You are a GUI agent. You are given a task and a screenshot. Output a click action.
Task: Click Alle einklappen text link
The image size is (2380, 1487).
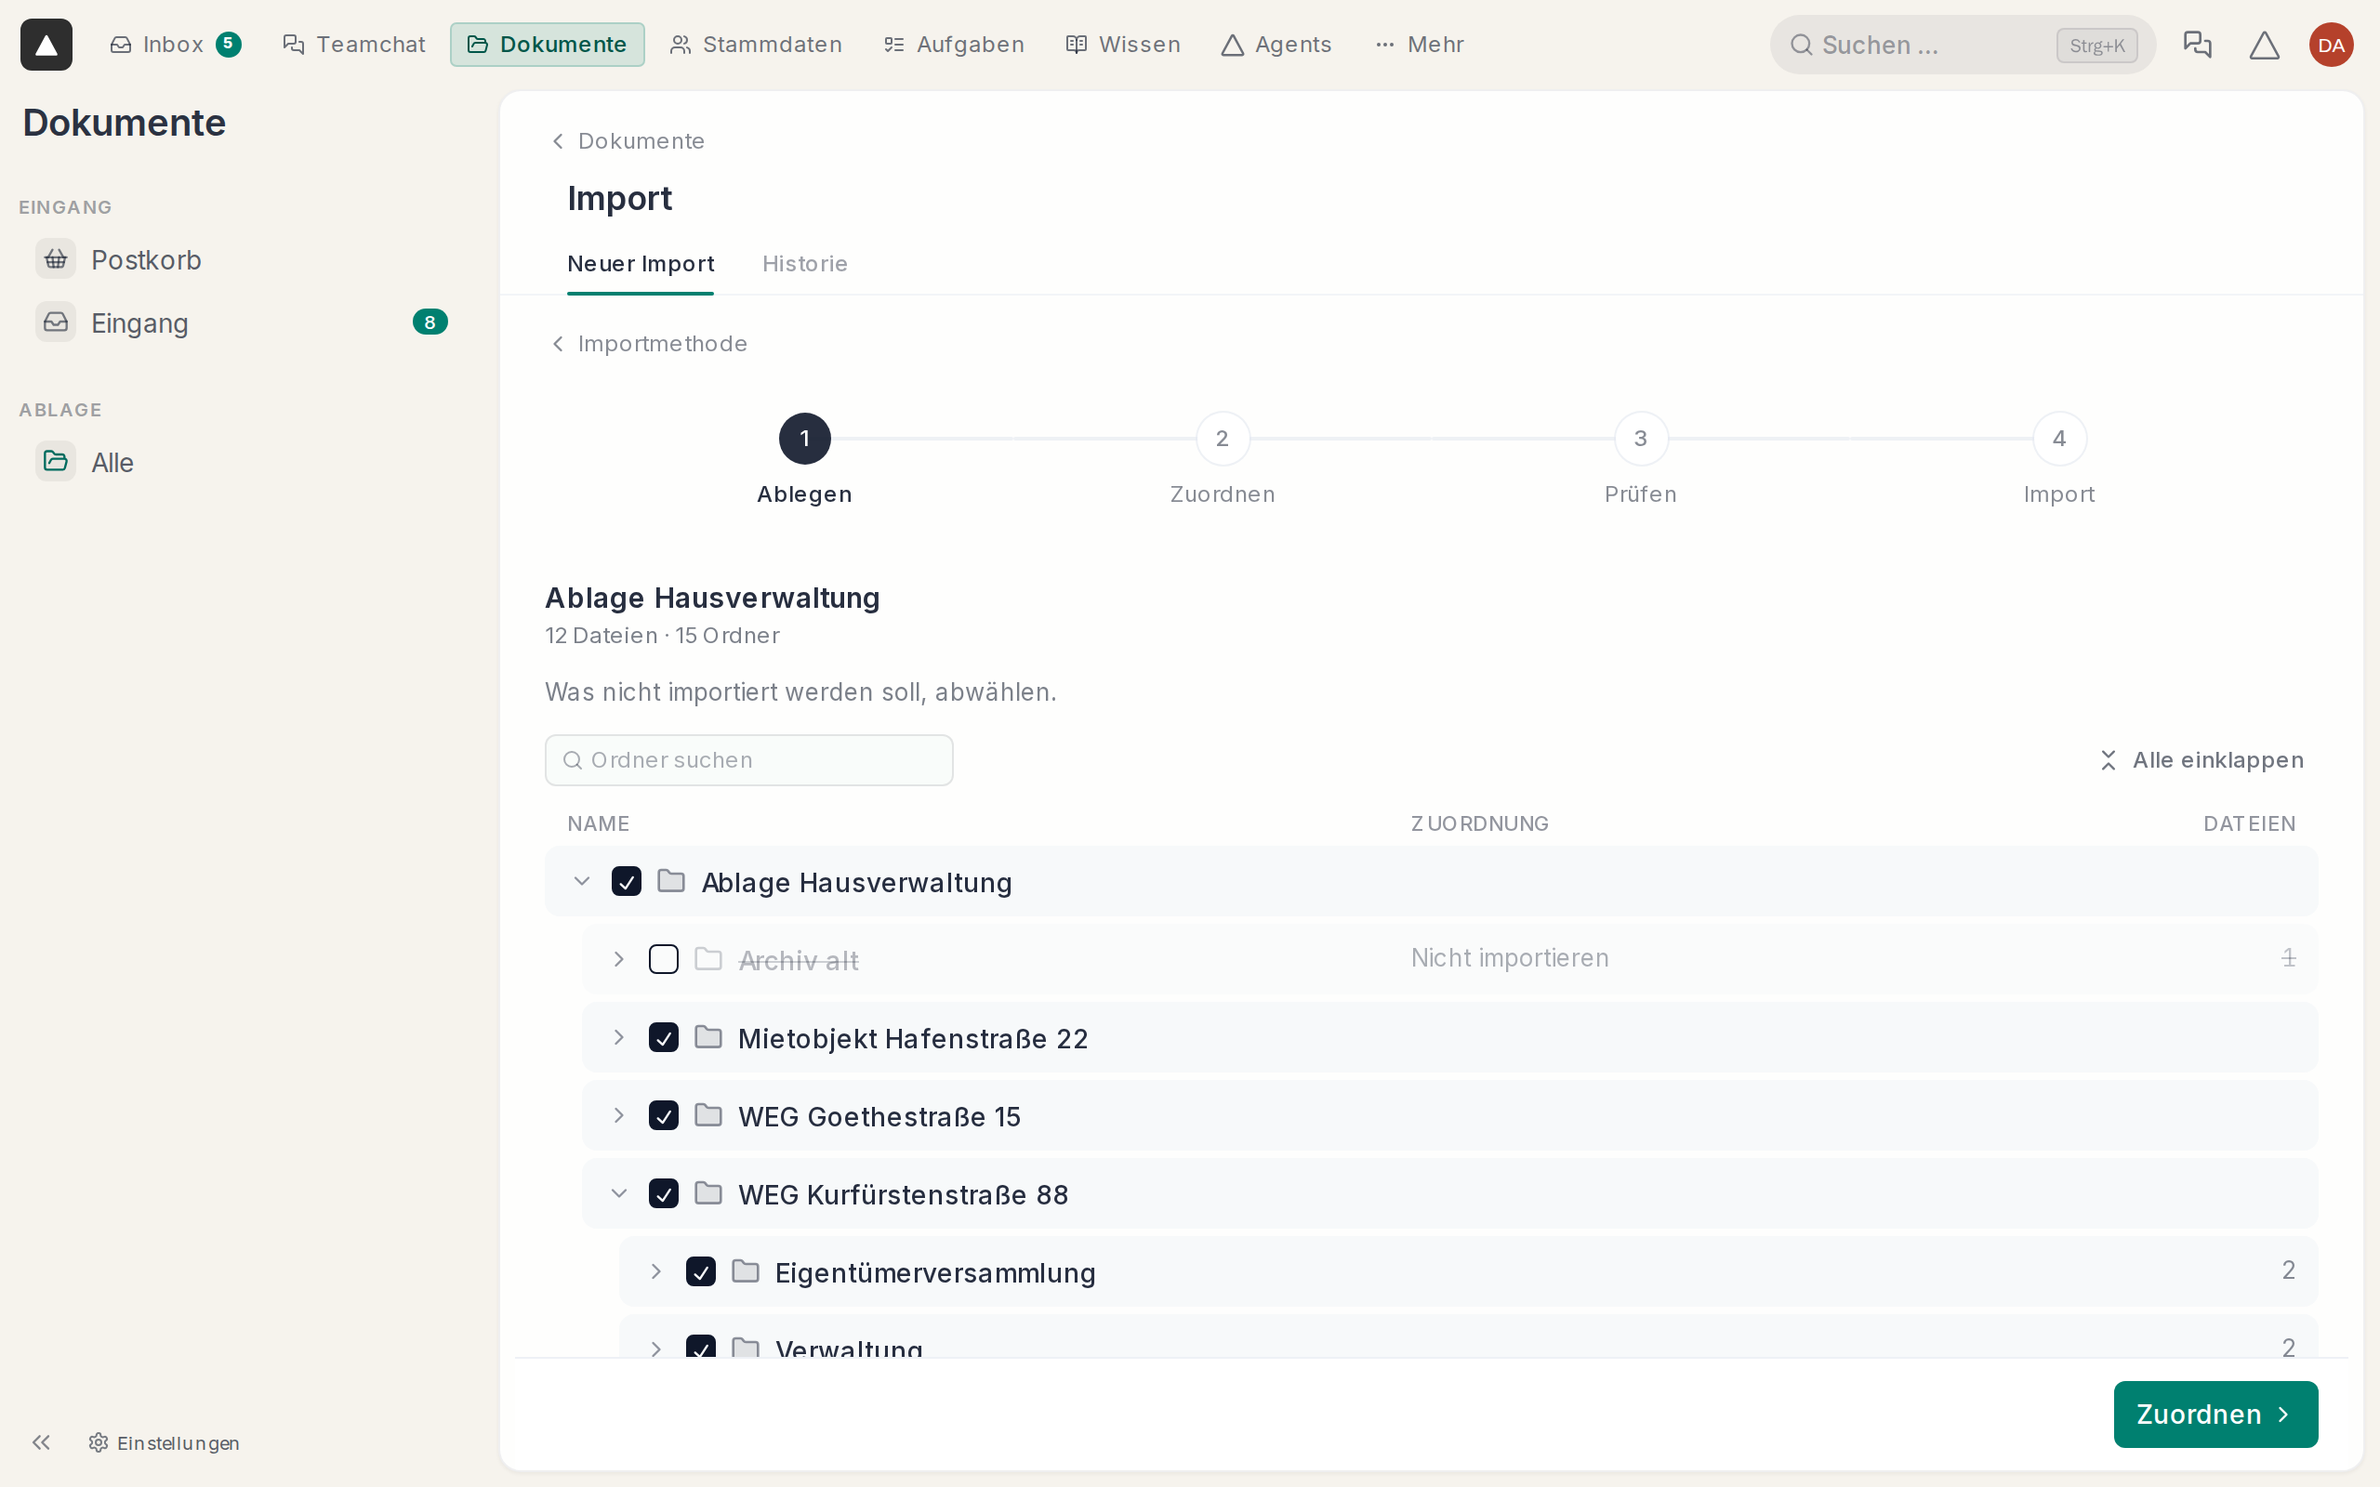2217,760
